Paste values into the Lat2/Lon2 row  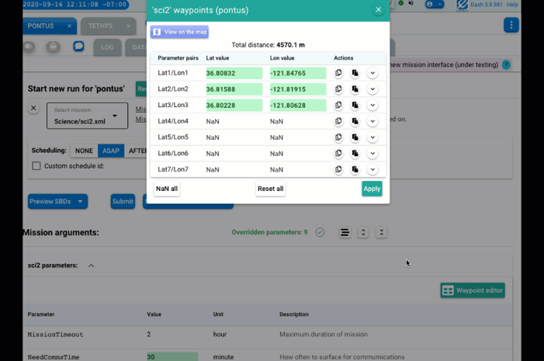pyautogui.click(x=355, y=89)
